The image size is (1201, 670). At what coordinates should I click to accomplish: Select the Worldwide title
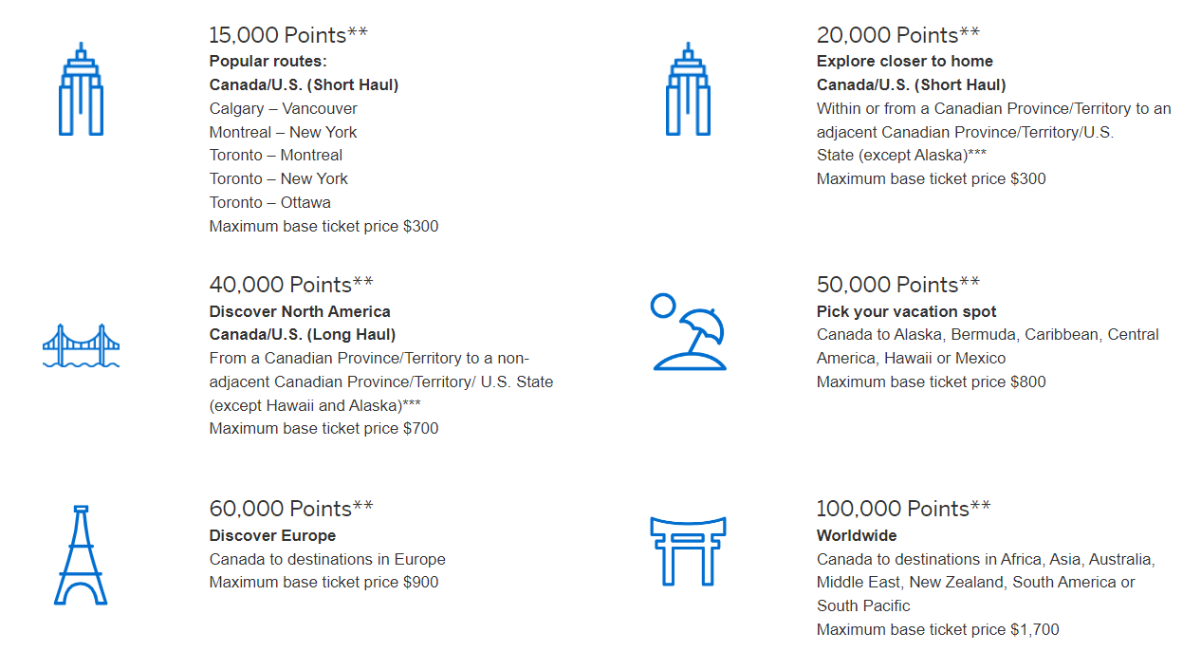tap(857, 535)
